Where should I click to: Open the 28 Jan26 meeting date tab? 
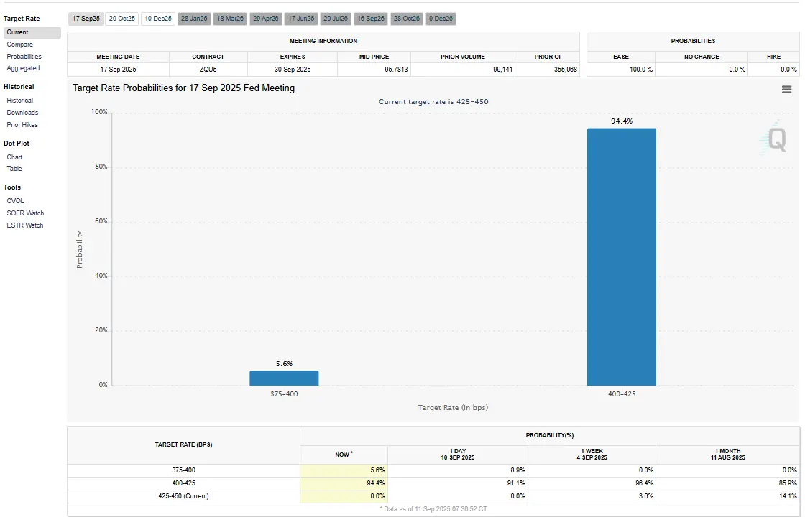(194, 19)
